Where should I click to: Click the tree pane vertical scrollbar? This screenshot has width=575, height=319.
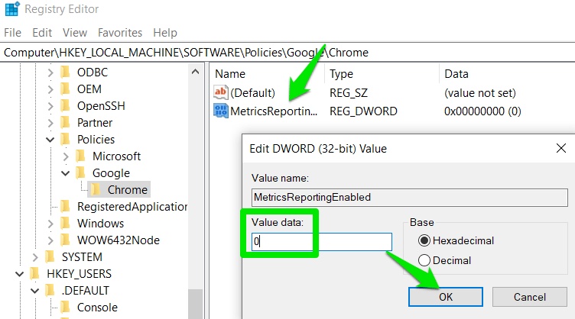(195, 191)
